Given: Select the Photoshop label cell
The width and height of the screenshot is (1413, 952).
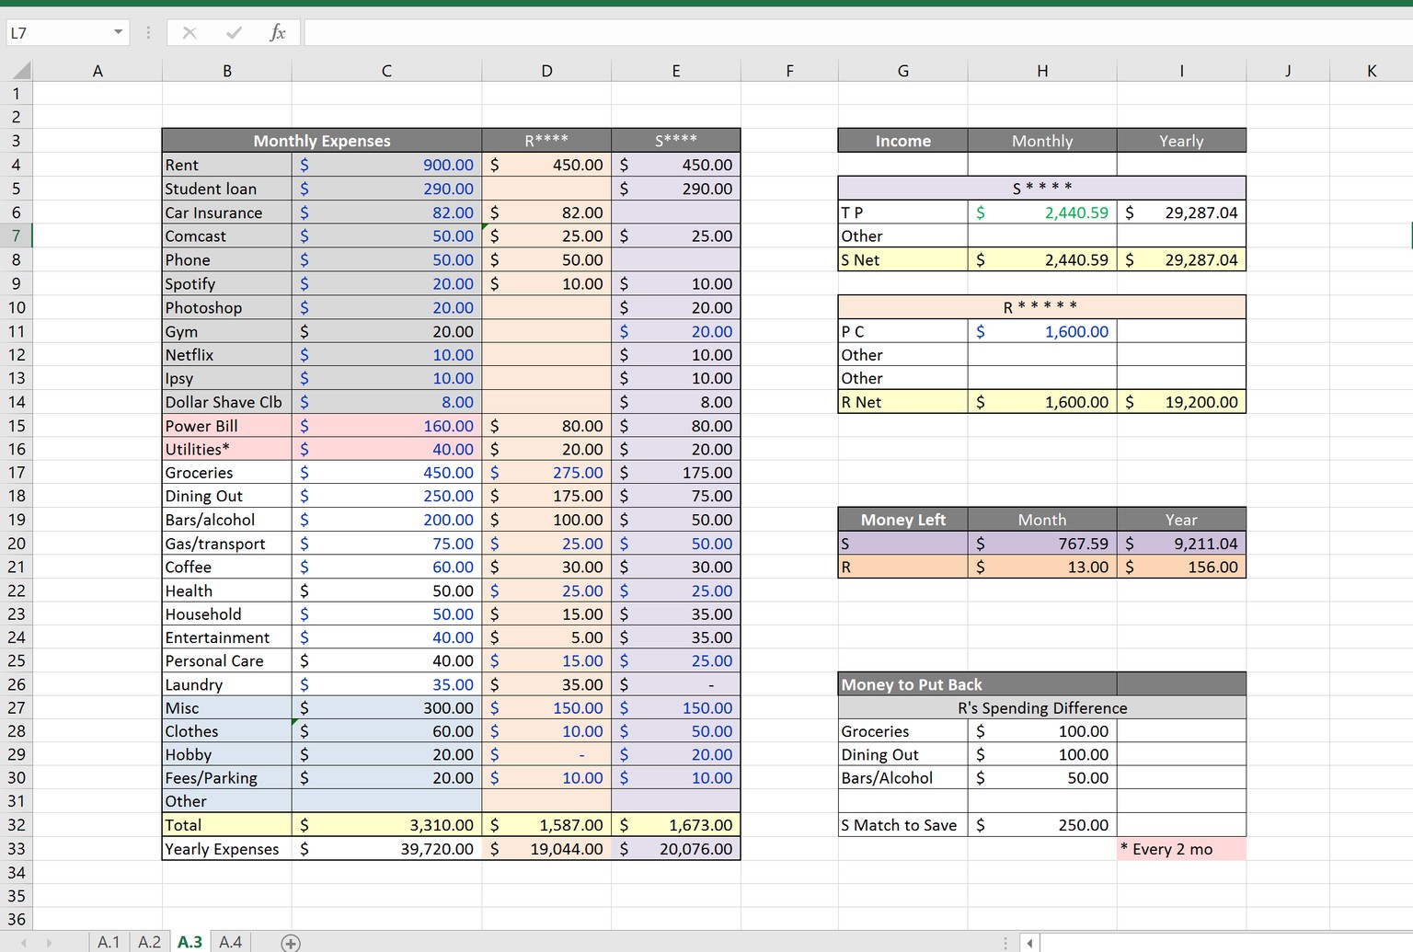Looking at the screenshot, I should tap(227, 307).
